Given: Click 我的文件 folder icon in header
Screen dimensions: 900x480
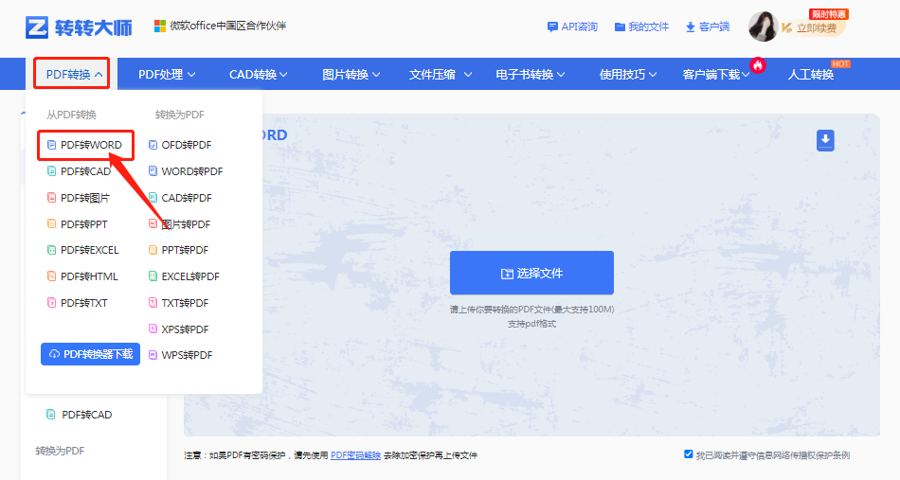Looking at the screenshot, I should (x=620, y=27).
